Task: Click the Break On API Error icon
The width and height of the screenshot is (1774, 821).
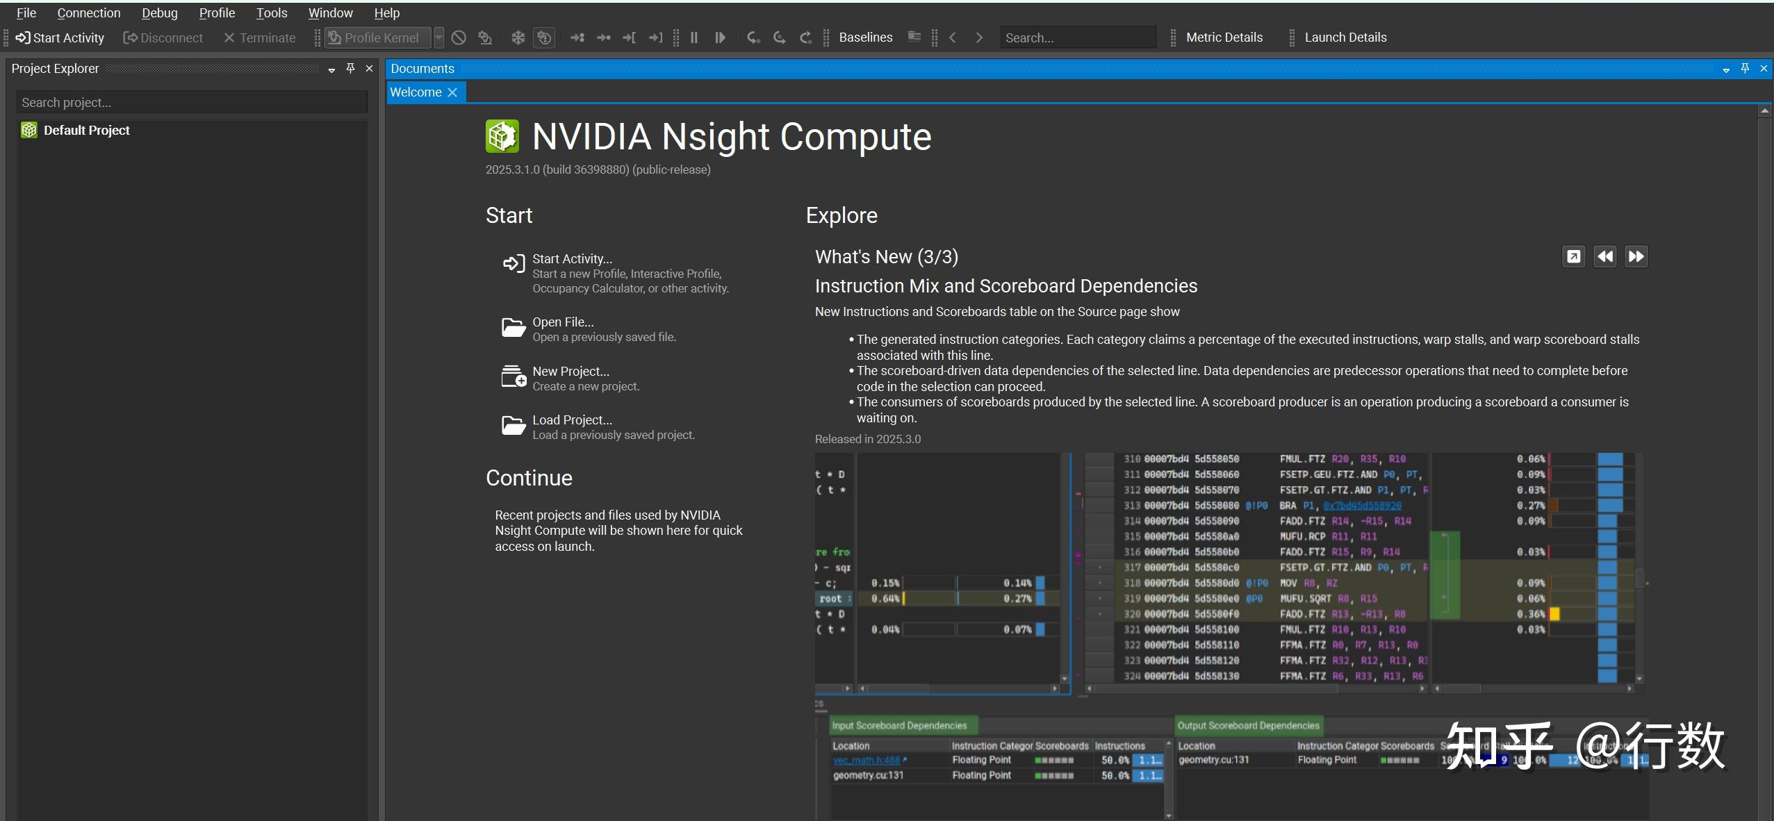Action: [544, 38]
